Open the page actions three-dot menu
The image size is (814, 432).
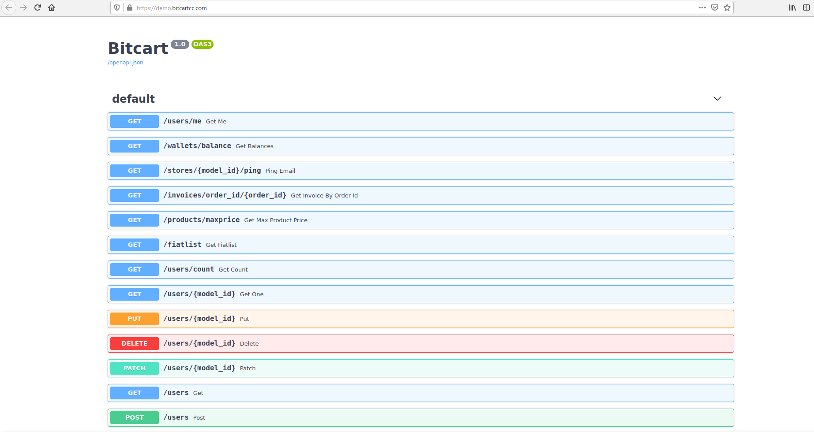pos(702,7)
